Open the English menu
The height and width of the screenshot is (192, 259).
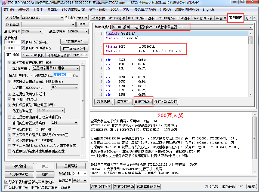point(208,10)
